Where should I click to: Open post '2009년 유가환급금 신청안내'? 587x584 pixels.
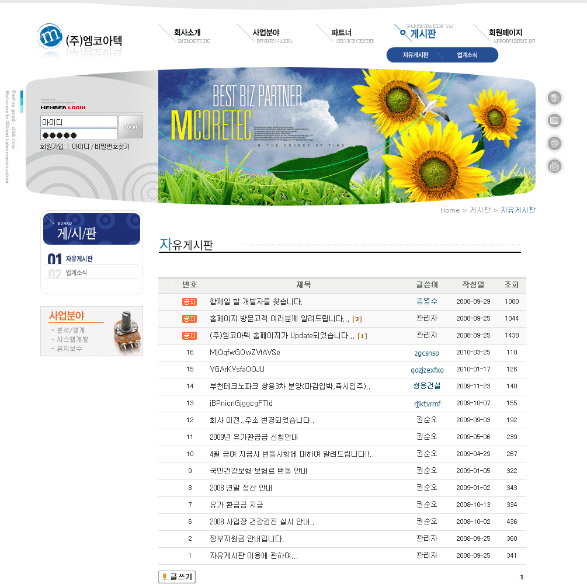254,437
